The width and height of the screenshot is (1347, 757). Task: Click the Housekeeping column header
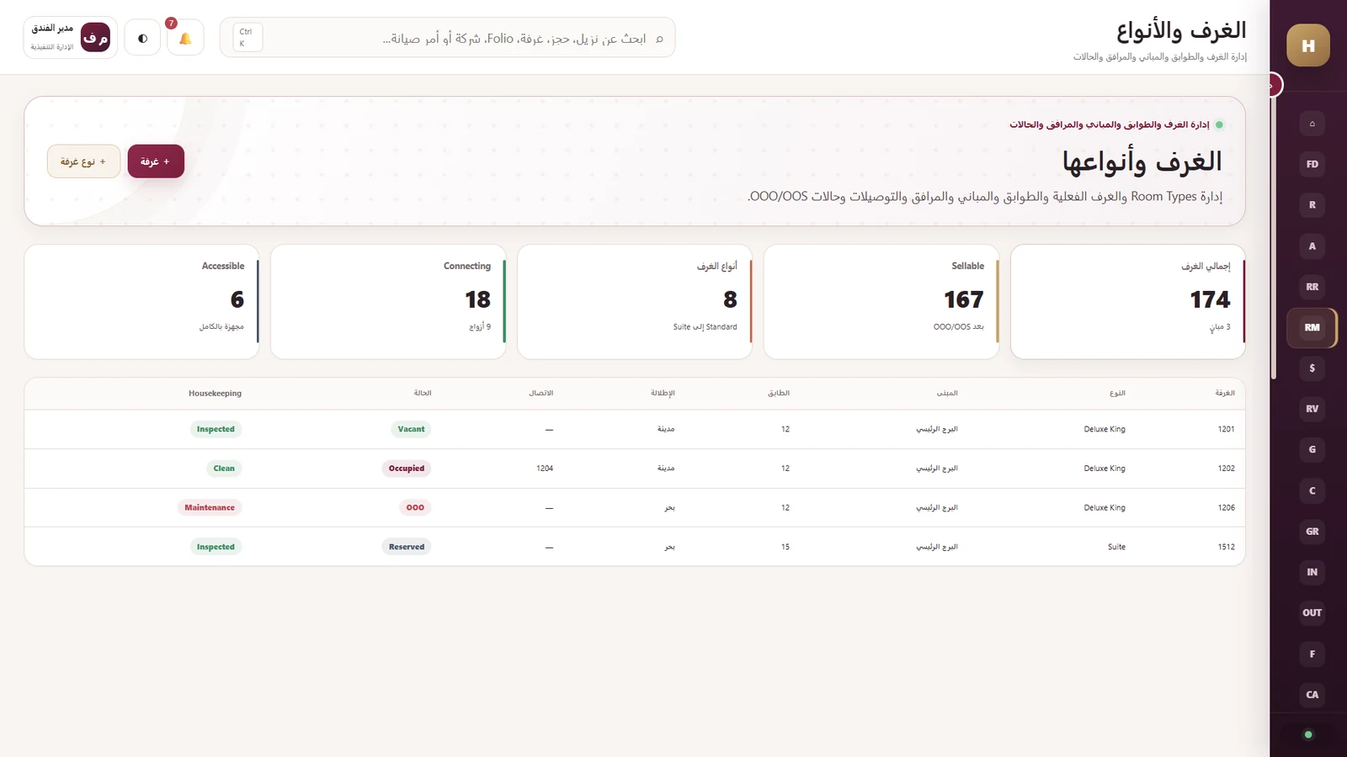click(215, 394)
